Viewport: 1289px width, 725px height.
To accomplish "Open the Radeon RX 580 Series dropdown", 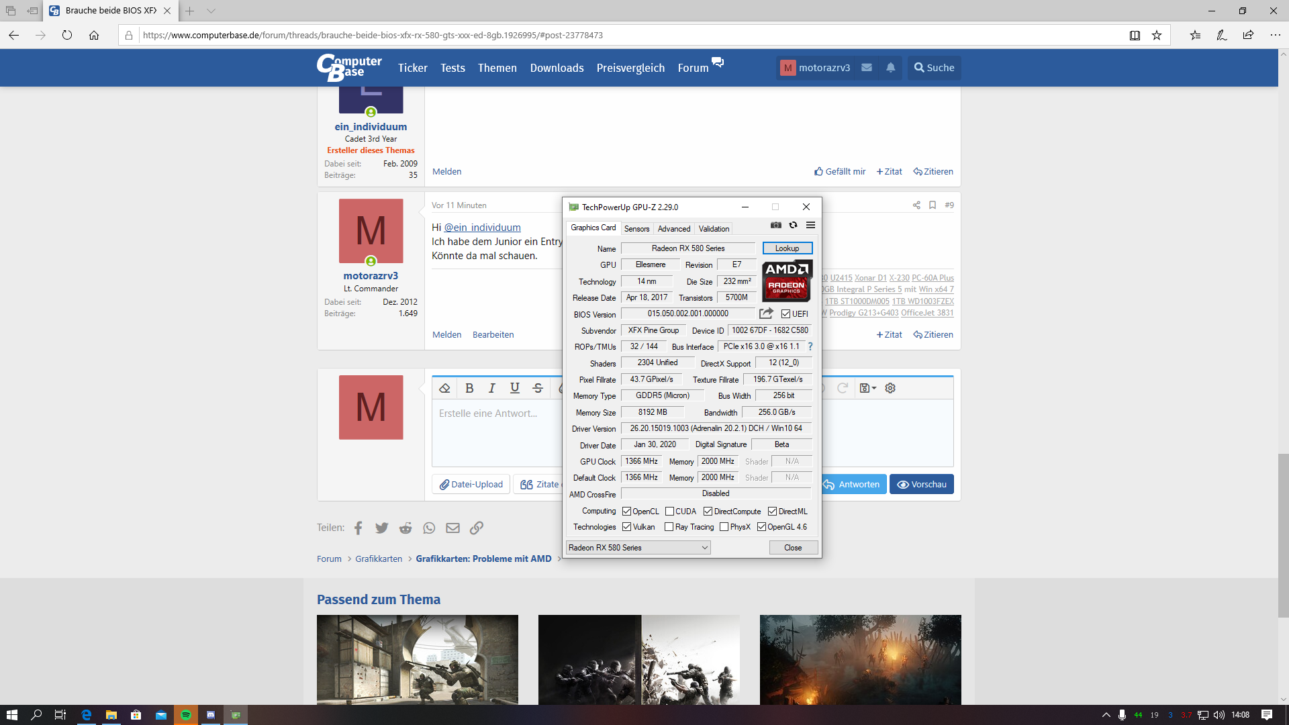I will 638,548.
